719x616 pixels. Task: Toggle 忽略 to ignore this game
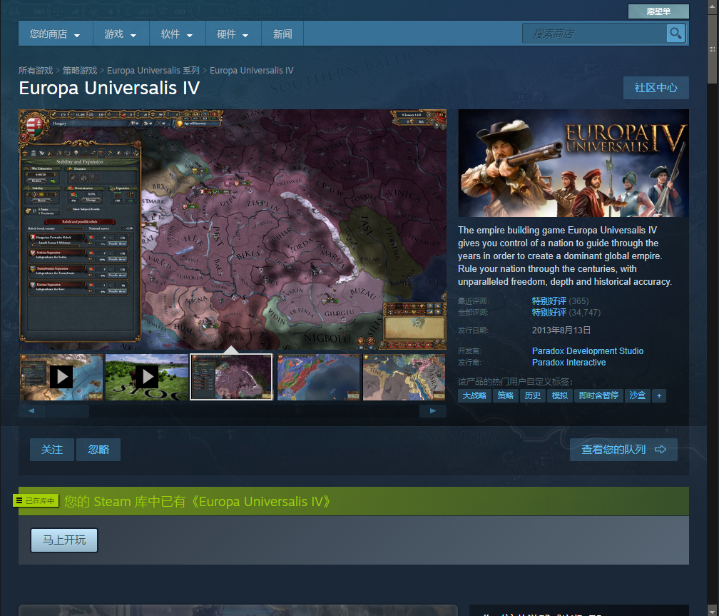coord(98,450)
